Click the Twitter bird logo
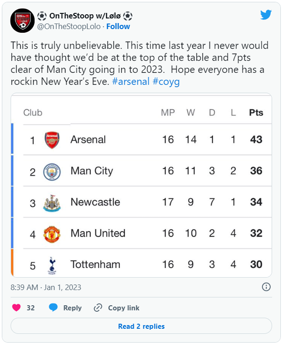This screenshot has height=344, width=285. pos(266,15)
